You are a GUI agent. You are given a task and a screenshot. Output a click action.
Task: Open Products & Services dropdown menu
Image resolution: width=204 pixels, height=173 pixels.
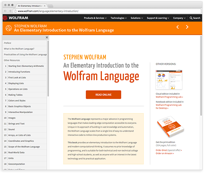point(95,18)
